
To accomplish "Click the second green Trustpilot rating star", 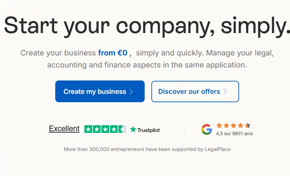I will 97,129.
